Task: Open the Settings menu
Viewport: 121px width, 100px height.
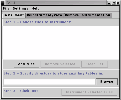Action: [x=20, y=9]
